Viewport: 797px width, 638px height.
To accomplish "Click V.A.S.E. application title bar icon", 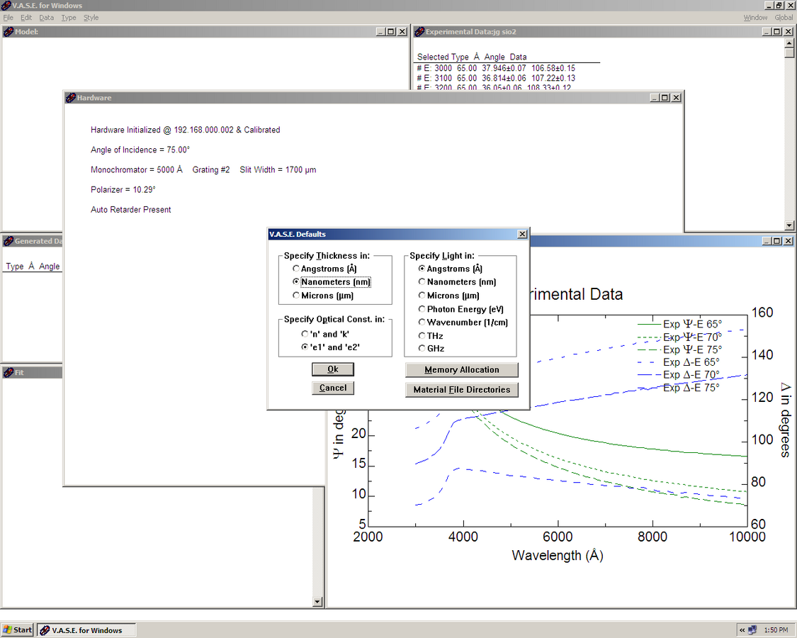I will coord(6,5).
